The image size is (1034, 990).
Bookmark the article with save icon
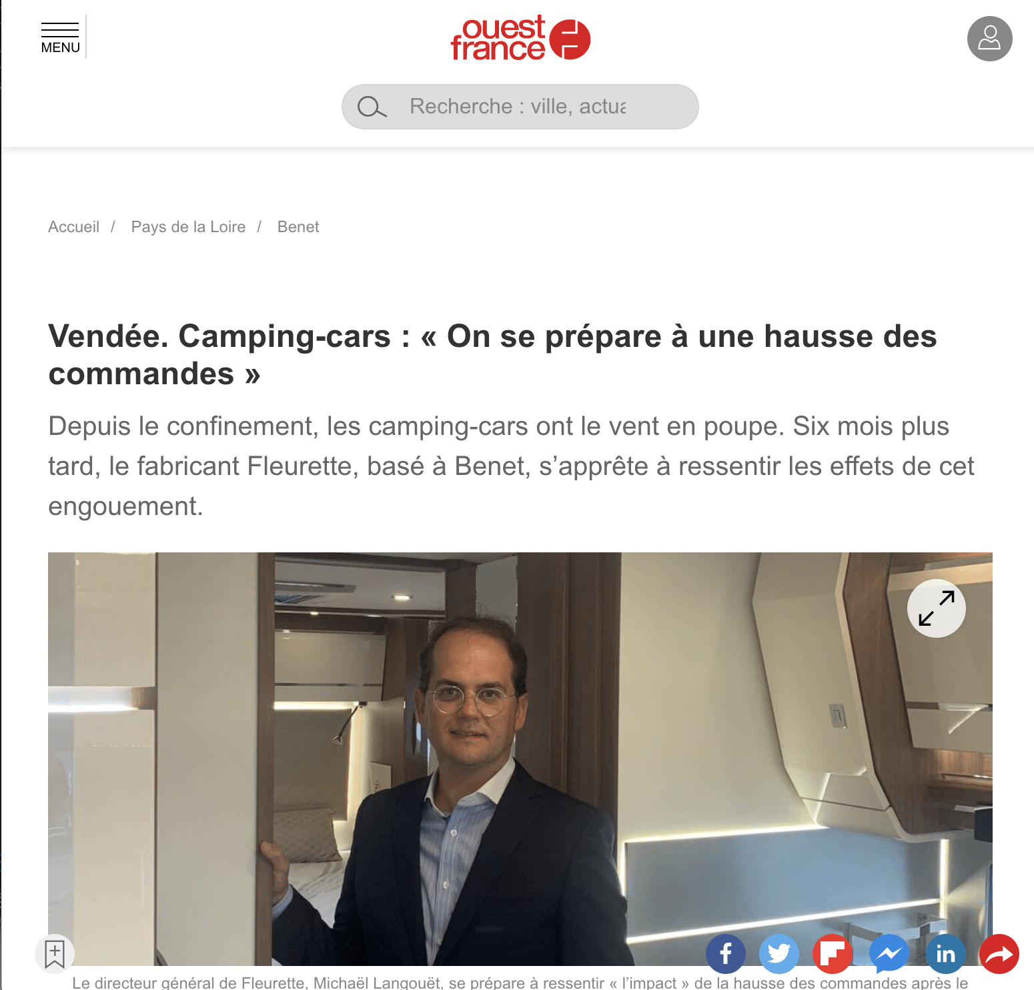point(55,954)
